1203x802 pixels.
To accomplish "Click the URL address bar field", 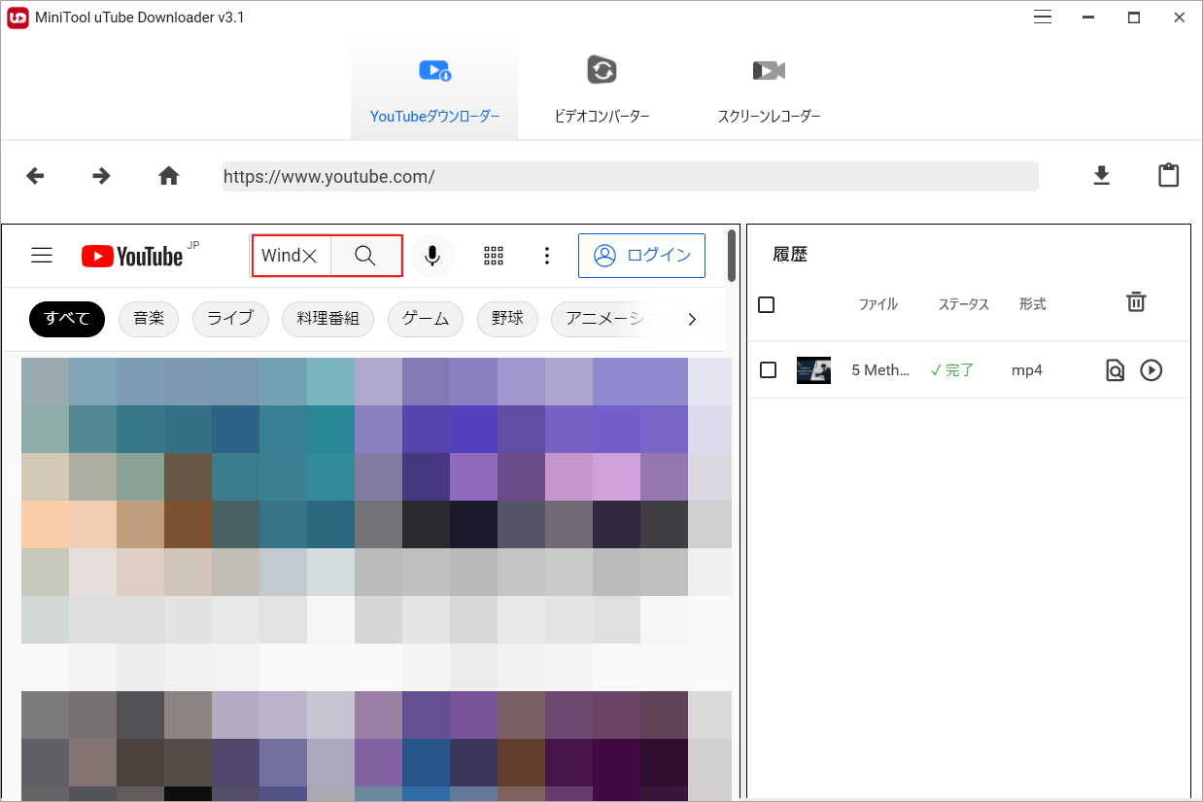I will (x=630, y=176).
